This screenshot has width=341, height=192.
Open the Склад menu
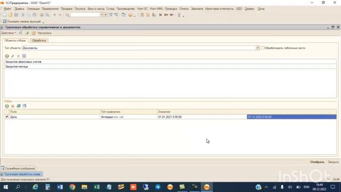click(x=110, y=9)
